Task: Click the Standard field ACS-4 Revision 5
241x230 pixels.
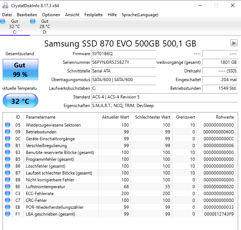Action: coord(165,97)
